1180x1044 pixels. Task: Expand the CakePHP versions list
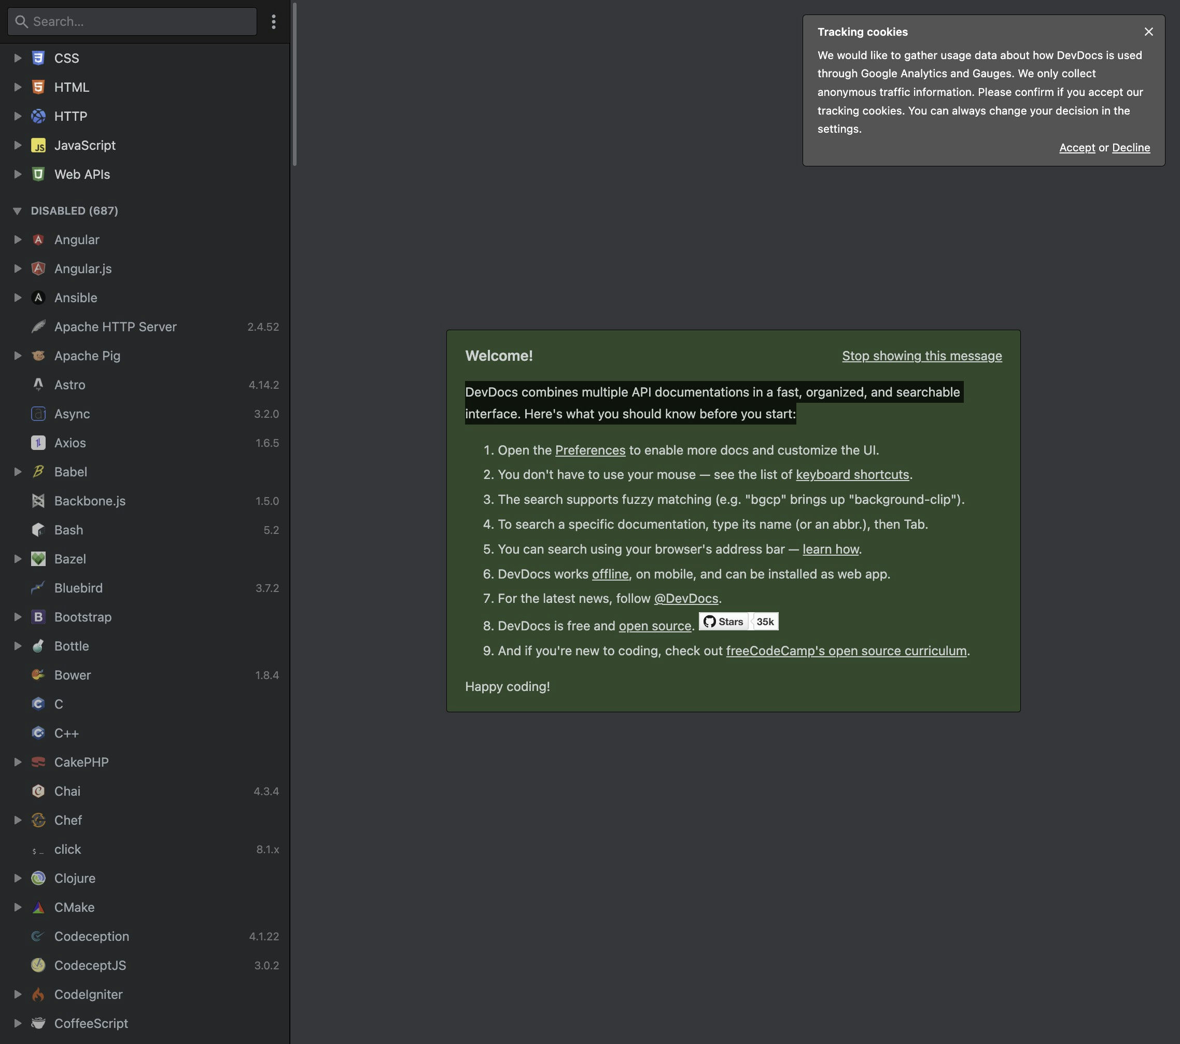18,762
